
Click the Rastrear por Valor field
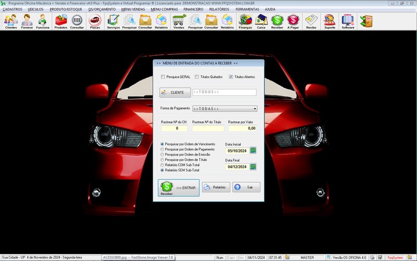tap(242, 128)
